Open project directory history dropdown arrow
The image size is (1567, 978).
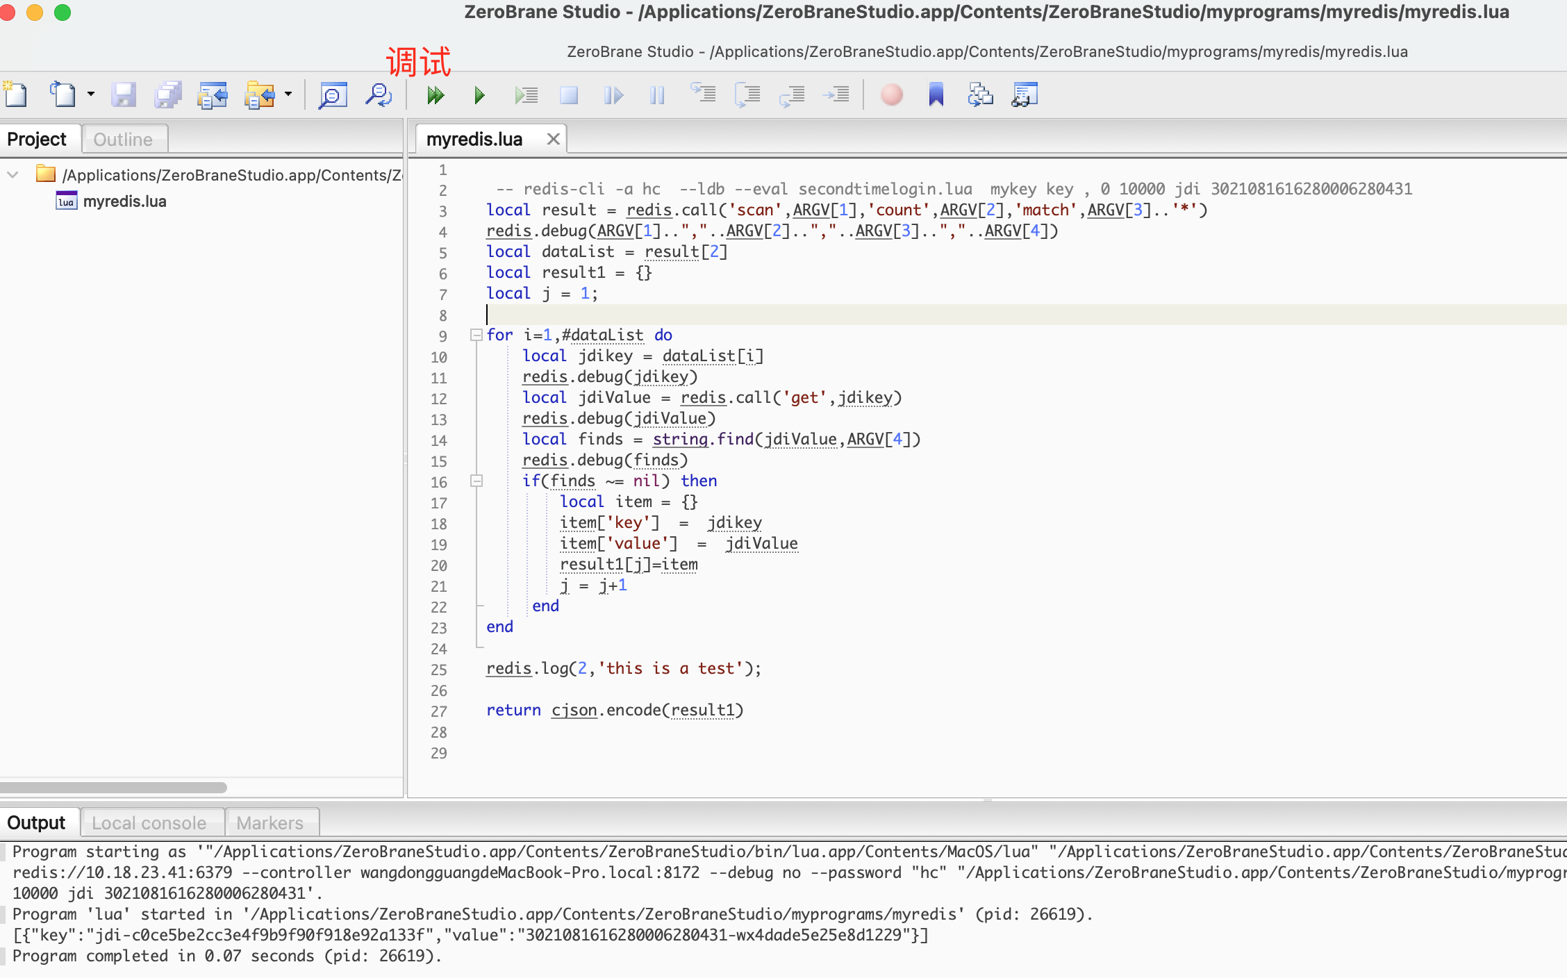tap(288, 94)
